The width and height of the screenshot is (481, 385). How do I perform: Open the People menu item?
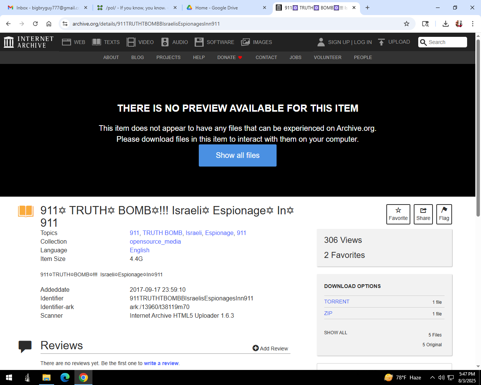(363, 58)
